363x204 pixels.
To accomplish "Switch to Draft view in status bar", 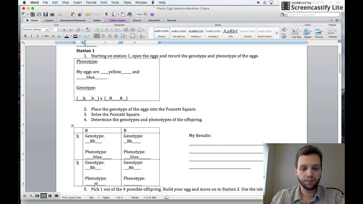I will pos(25,196).
